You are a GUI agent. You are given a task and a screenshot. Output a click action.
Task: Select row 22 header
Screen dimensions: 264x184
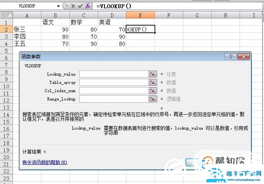6,171
